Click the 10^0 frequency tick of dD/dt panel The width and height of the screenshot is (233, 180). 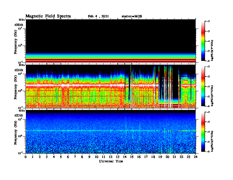20,91
